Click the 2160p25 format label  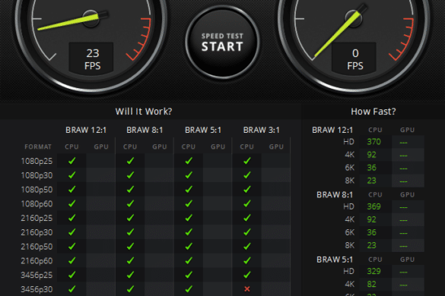click(37, 218)
